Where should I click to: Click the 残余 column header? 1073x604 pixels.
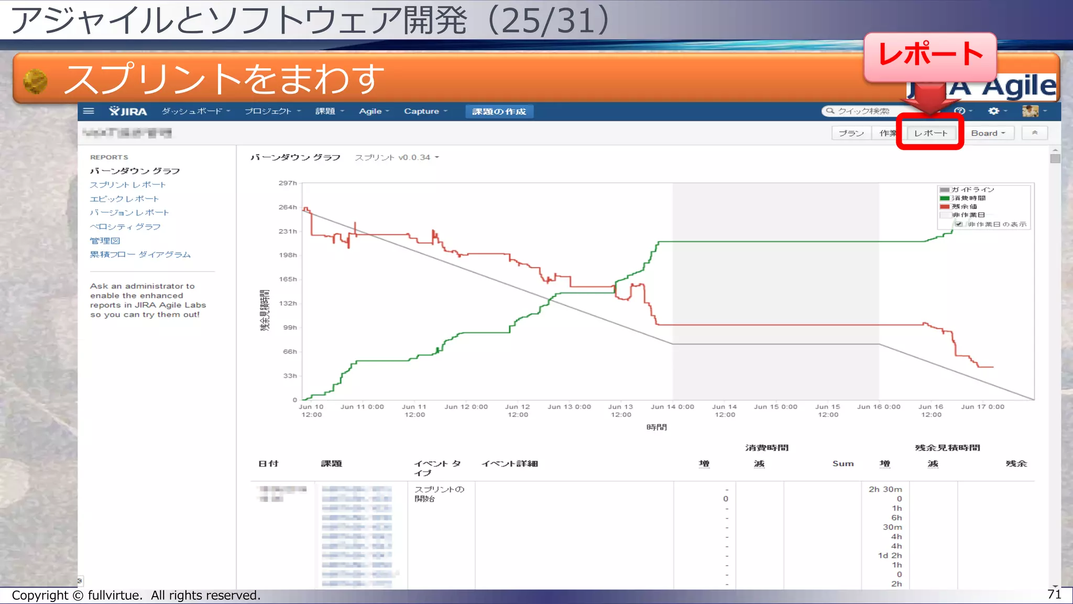(x=1016, y=463)
